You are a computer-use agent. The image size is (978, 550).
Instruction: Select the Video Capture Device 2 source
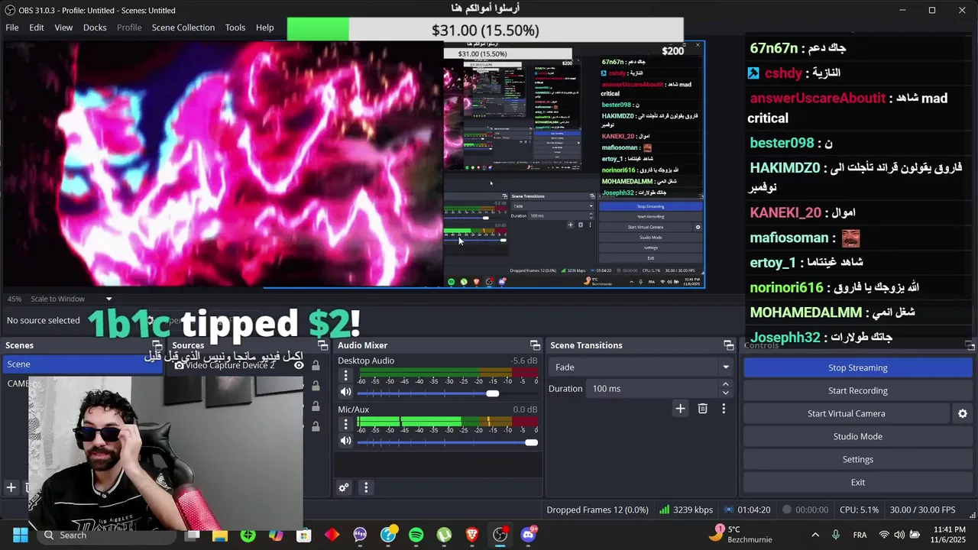point(229,365)
